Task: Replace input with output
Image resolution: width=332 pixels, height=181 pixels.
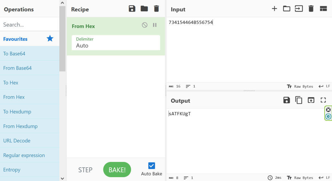Action: pos(311,100)
